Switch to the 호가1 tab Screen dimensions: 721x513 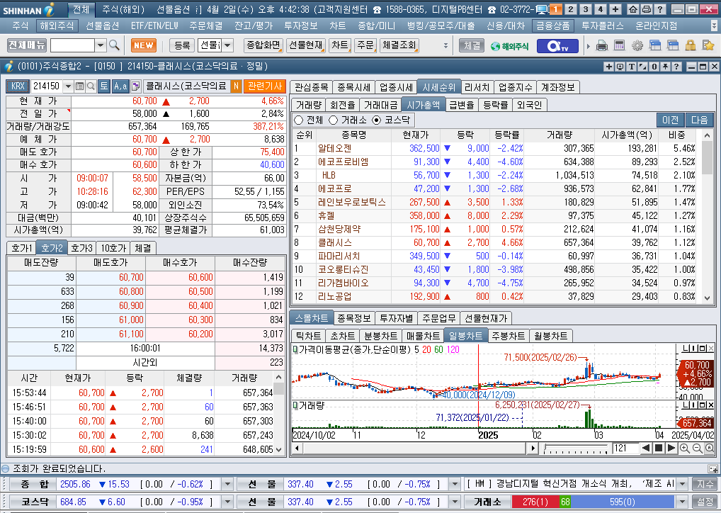(22, 249)
